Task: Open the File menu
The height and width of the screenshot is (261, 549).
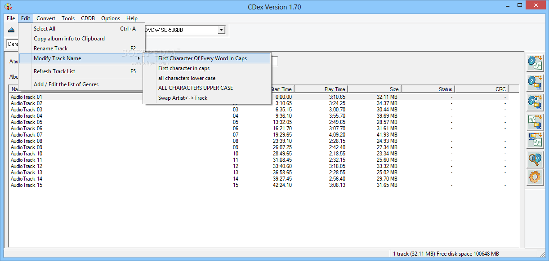Action: click(x=11, y=18)
